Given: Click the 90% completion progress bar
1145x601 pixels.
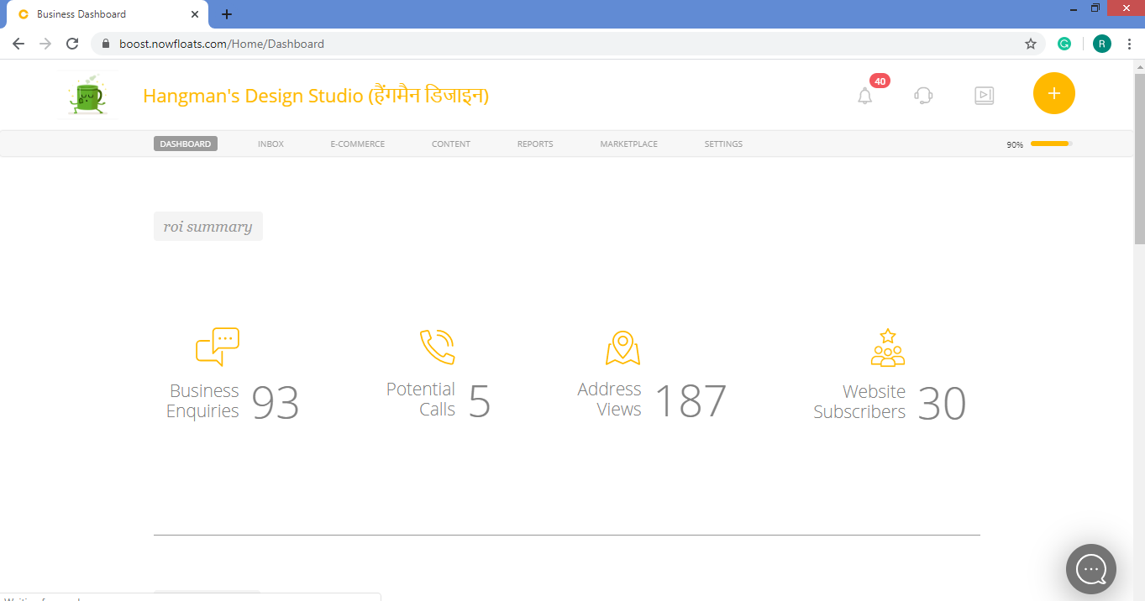Looking at the screenshot, I should click(x=1049, y=144).
